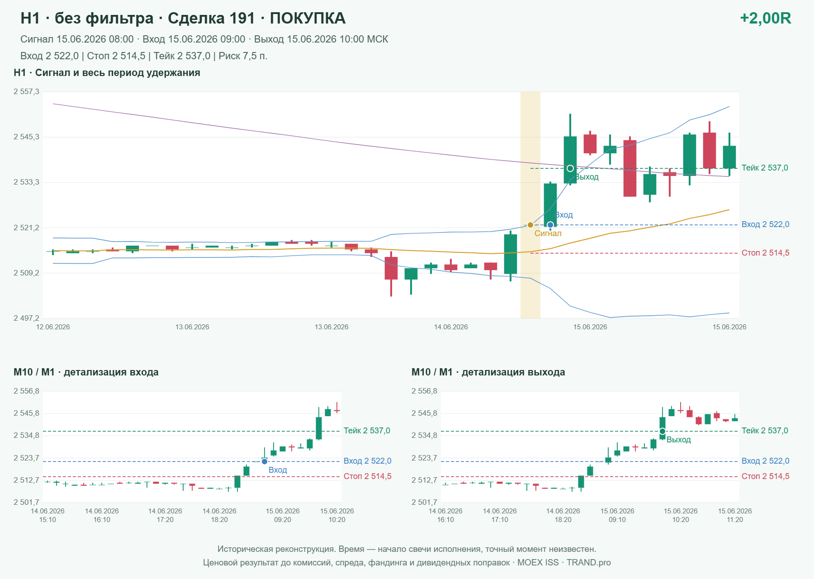This screenshot has height=579, width=814.
Task: Click the '2 533,3' price axis label
Action: (x=26, y=182)
